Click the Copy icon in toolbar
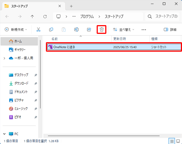 (51, 29)
